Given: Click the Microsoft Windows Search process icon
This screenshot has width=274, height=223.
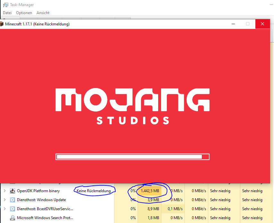Looking at the screenshot, I should coord(13,218).
